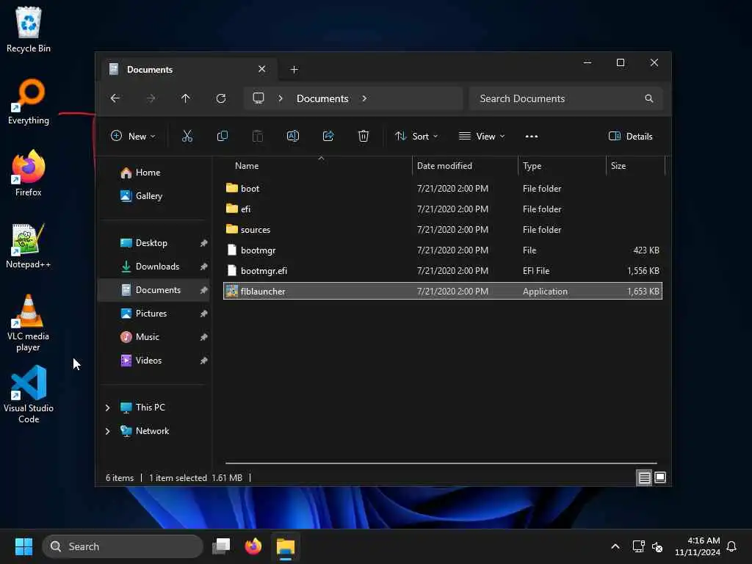Select the bootmgr.efi file
This screenshot has width=752, height=564.
click(443, 271)
